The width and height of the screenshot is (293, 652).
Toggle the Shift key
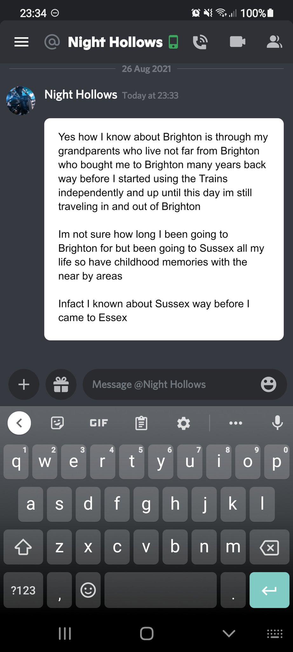[x=23, y=547]
